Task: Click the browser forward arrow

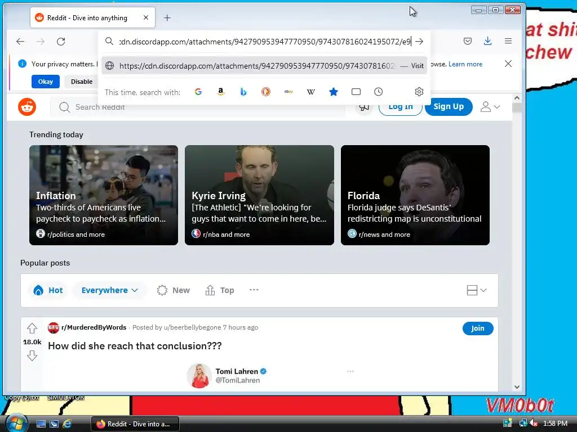Action: [41, 42]
